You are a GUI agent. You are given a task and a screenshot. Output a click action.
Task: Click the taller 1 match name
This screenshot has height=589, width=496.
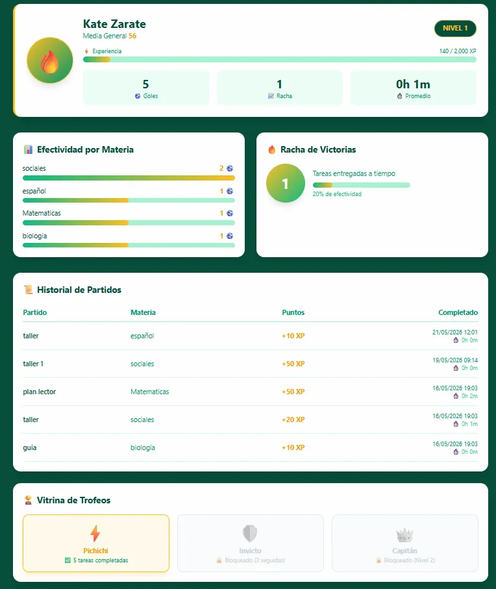(x=33, y=364)
